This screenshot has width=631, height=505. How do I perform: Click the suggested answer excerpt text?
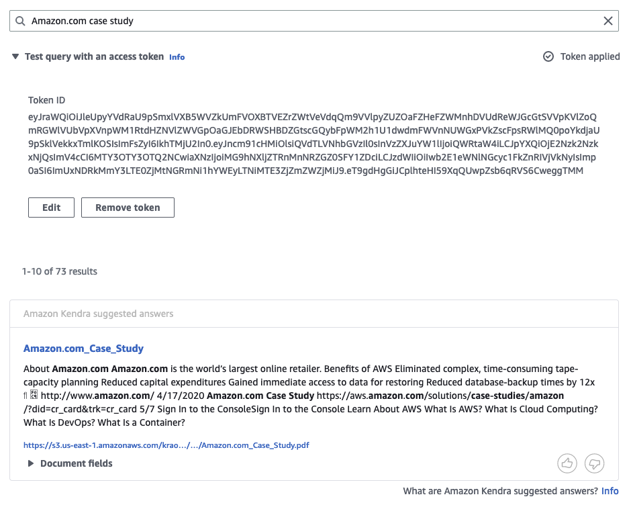(311, 396)
